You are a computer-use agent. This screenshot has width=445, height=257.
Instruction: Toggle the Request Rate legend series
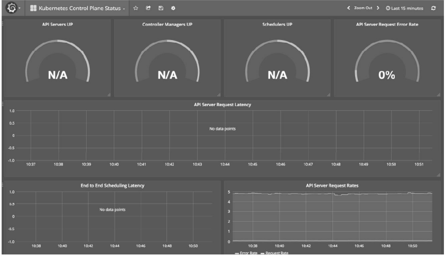pyautogui.click(x=274, y=253)
